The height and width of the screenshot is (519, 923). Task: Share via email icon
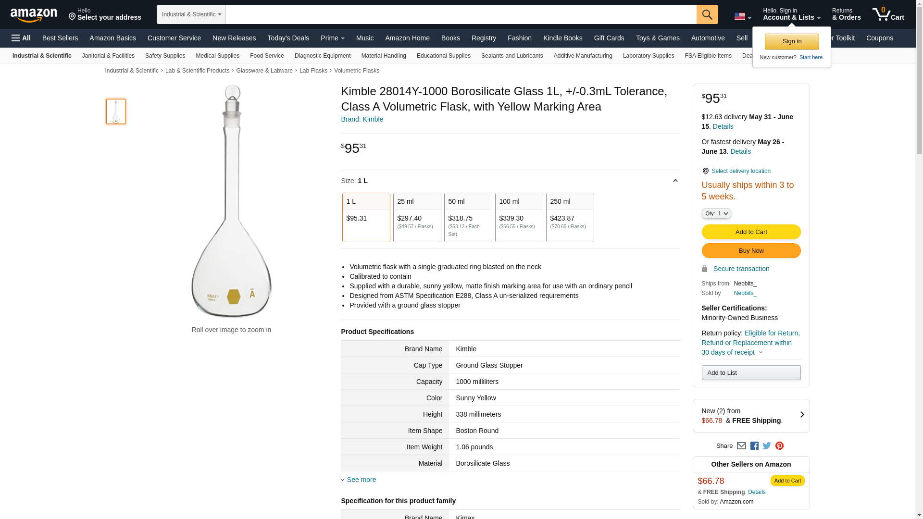(741, 446)
